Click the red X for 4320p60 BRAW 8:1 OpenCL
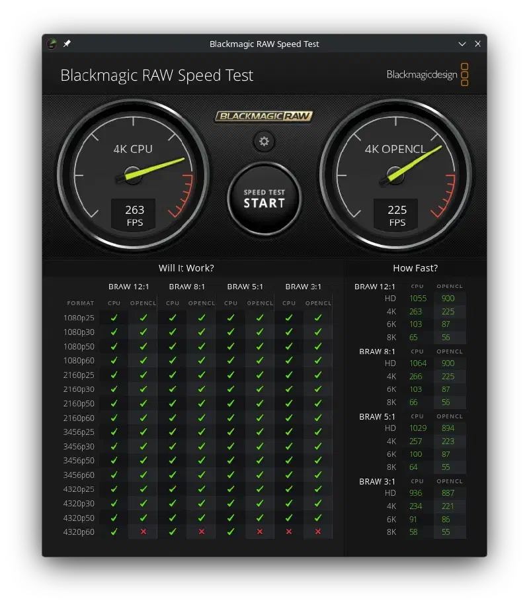Image resolution: width=529 pixels, height=607 pixels. coord(202,532)
